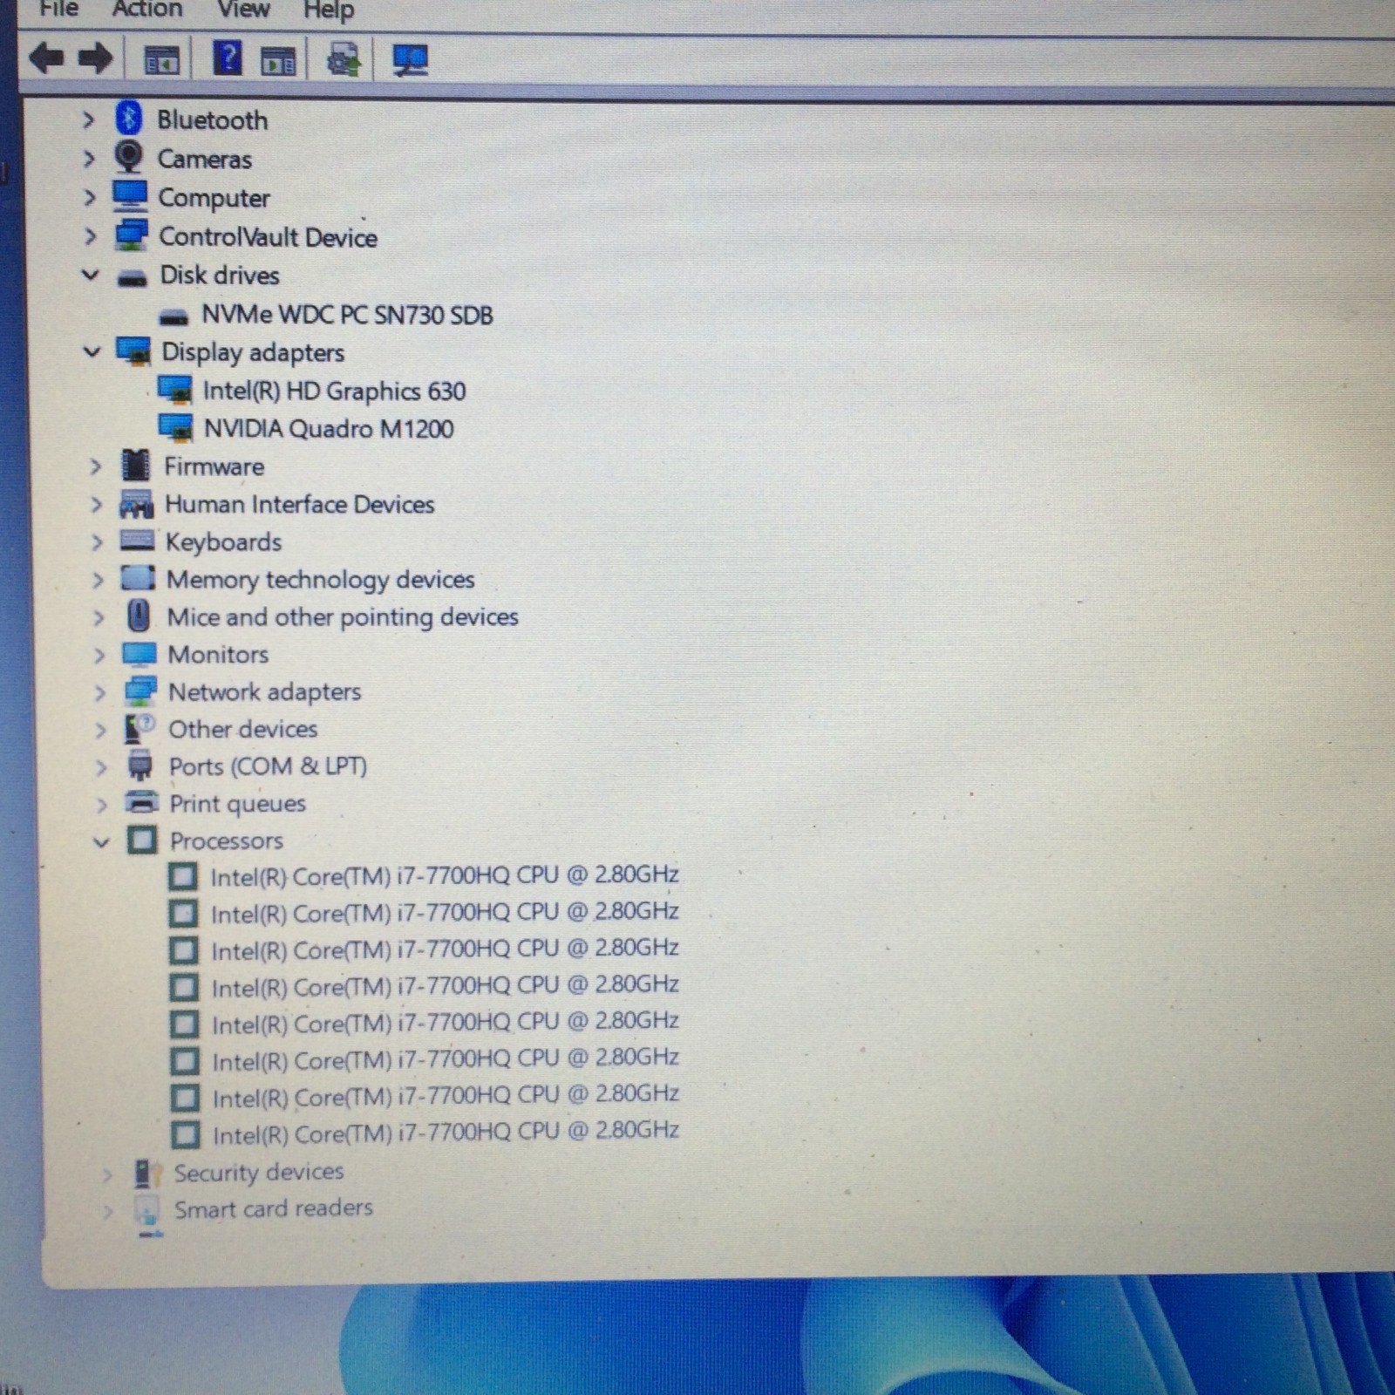The width and height of the screenshot is (1395, 1395).
Task: Open the blue Help question-mark toolbar icon
Action: pos(228,58)
